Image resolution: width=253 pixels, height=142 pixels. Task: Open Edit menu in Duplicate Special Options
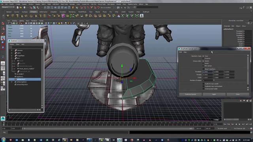pos(181,52)
